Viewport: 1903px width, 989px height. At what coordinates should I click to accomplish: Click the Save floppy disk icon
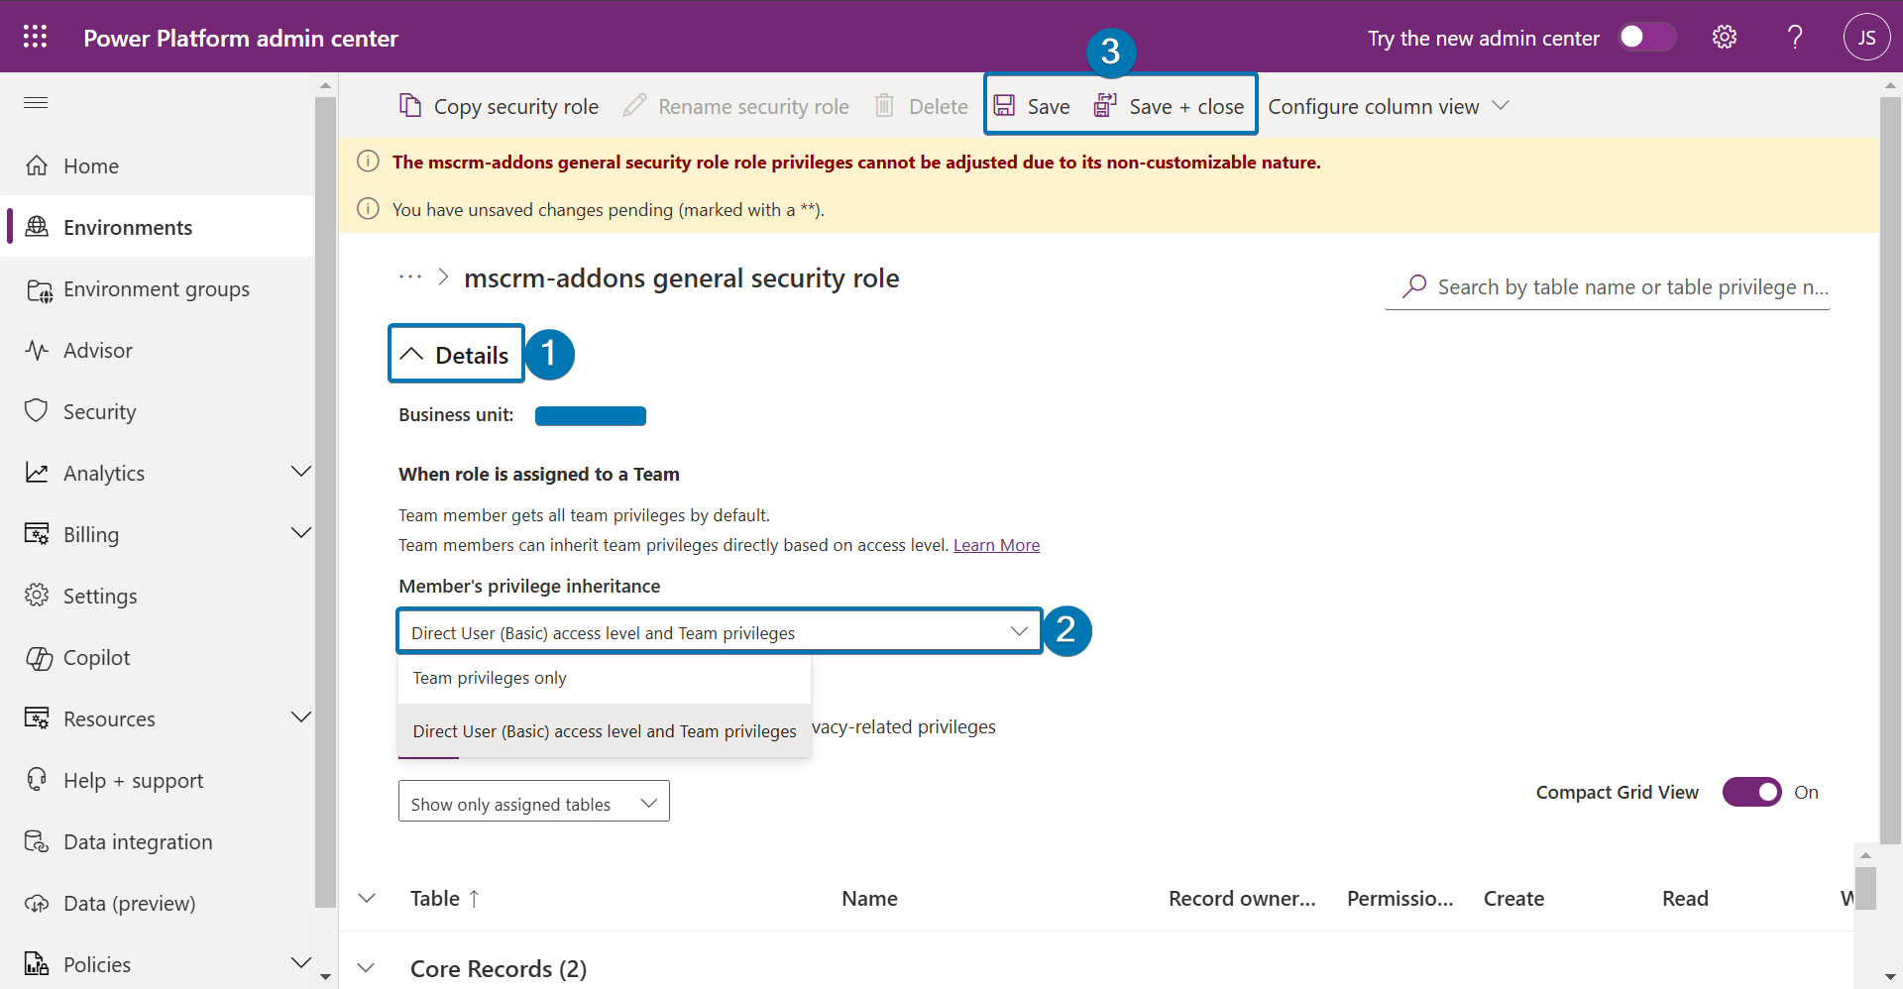(x=1004, y=105)
